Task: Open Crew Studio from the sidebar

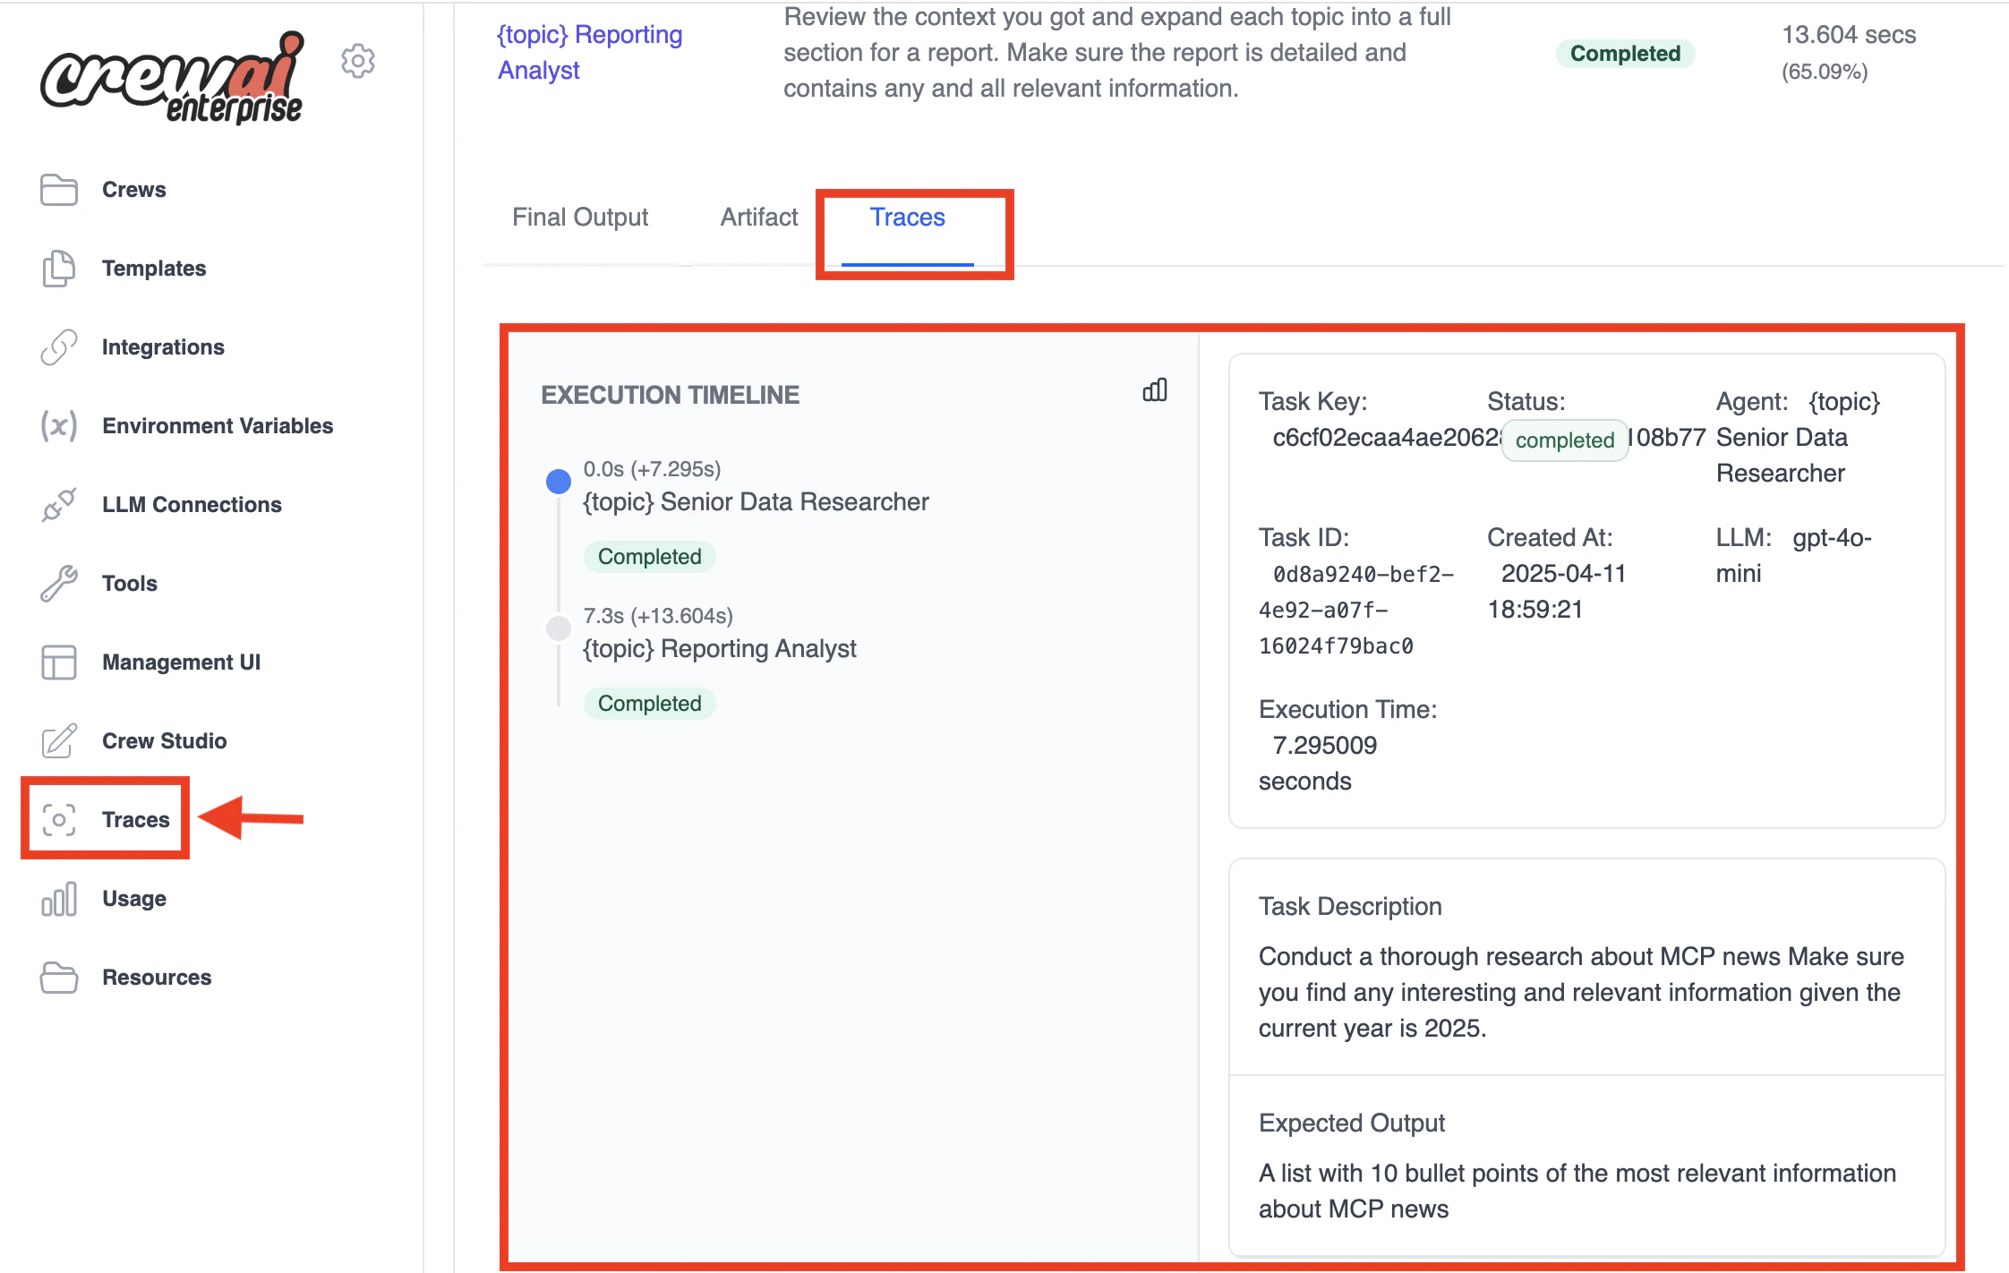Action: point(163,740)
